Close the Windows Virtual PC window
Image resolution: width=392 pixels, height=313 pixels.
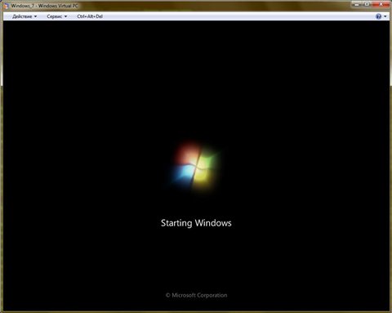click(381, 4)
